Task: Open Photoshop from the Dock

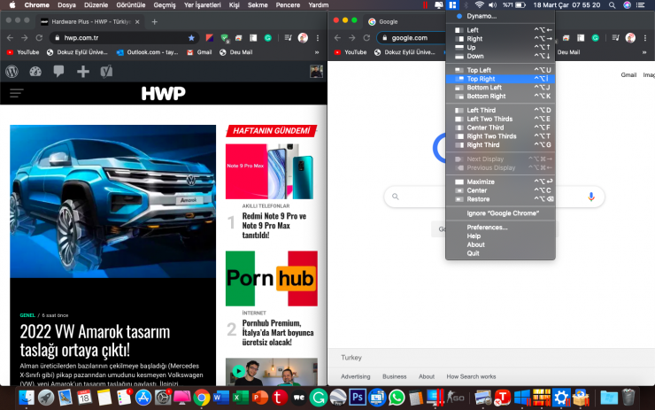Action: 358,398
